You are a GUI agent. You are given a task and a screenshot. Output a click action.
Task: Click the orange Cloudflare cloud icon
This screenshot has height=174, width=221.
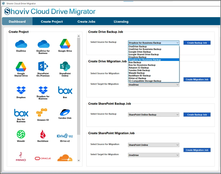(x=65, y=158)
